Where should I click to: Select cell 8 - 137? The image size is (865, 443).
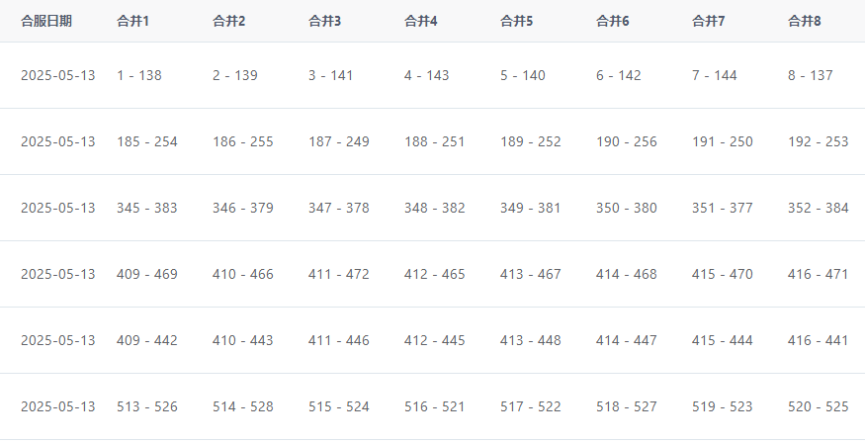click(811, 75)
